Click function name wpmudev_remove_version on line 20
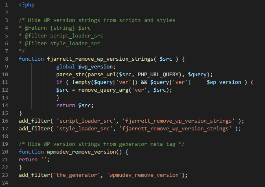 tap(81, 152)
